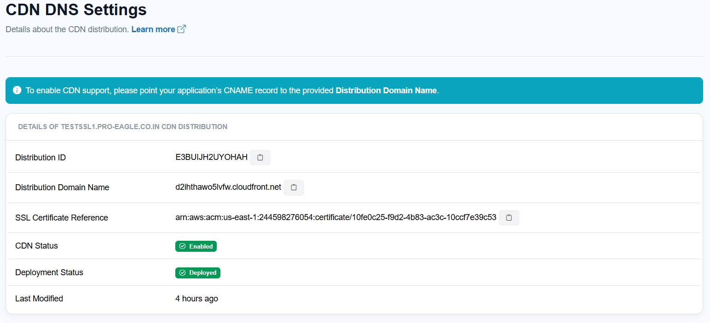Copy the SSL Certificate Reference ARN
This screenshot has width=710, height=323.
509,218
